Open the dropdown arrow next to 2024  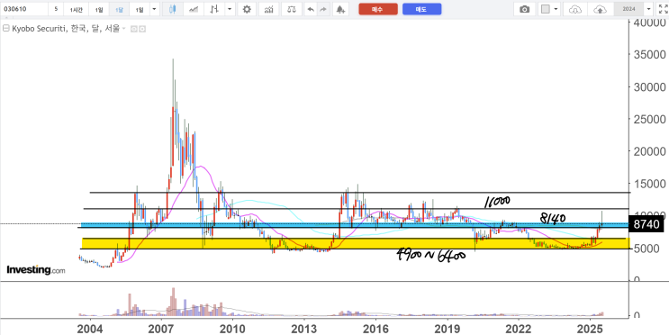(x=649, y=9)
